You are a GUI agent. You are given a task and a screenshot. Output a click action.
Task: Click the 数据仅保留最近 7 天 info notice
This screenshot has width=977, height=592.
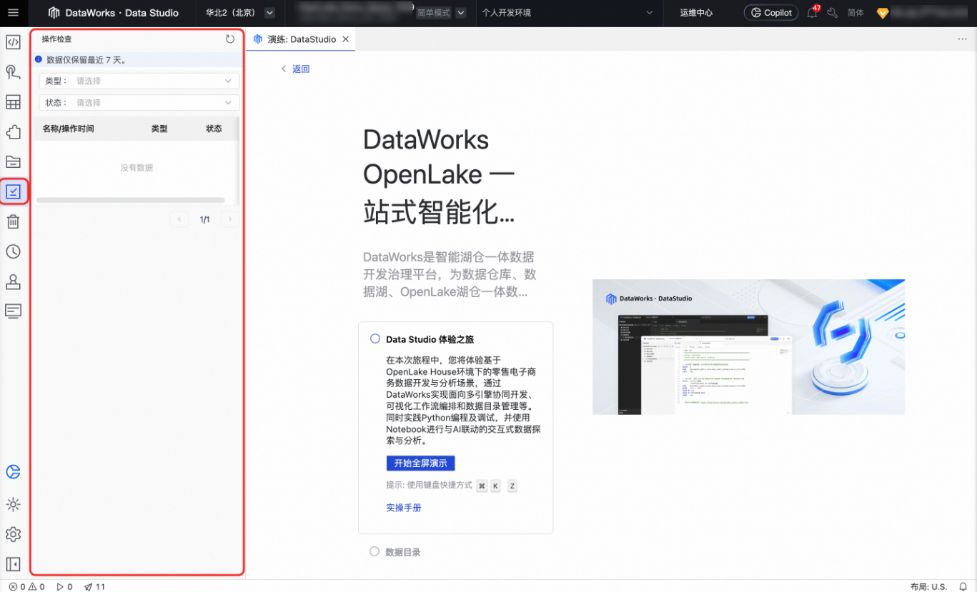click(x=136, y=60)
